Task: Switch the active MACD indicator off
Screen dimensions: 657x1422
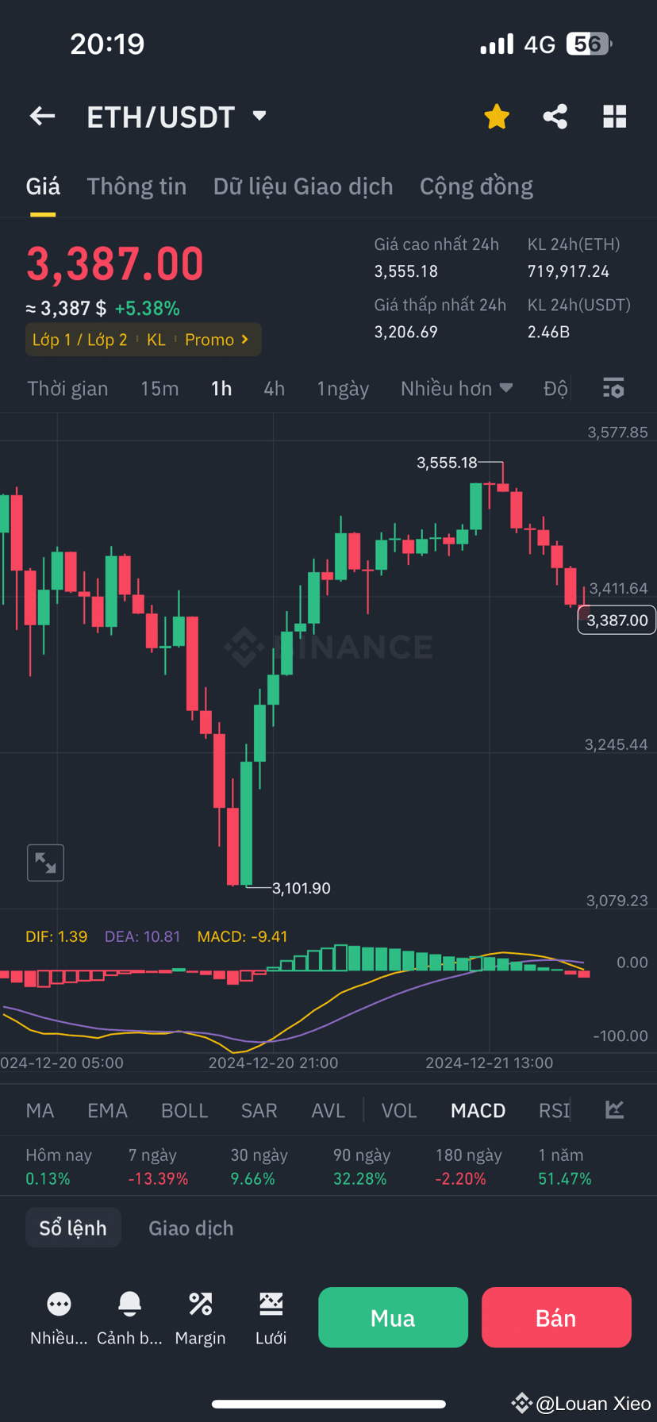Action: 478,1110
